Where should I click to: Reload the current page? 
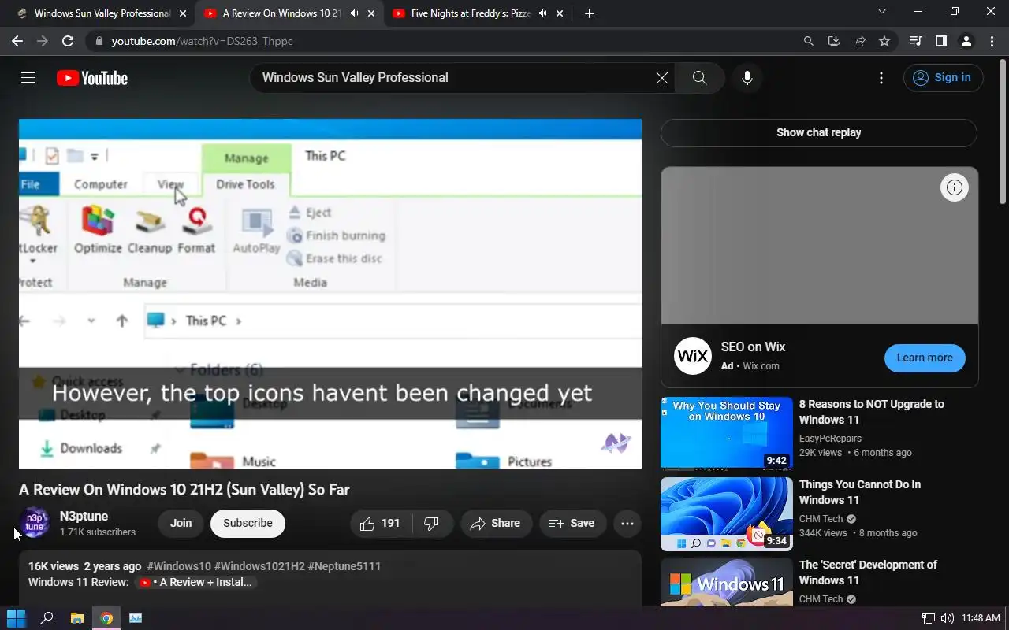[68, 41]
